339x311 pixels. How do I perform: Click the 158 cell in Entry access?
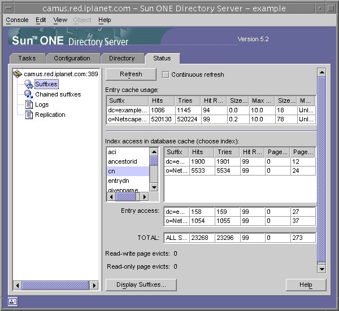coord(202,212)
